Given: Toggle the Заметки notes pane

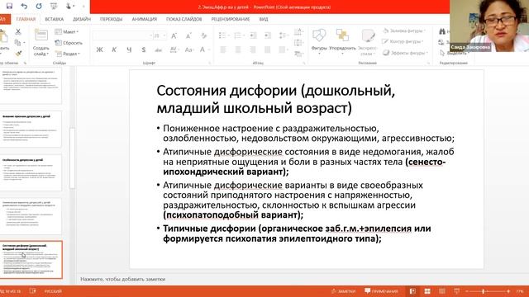Looking at the screenshot, I should pyautogui.click(x=344, y=291).
